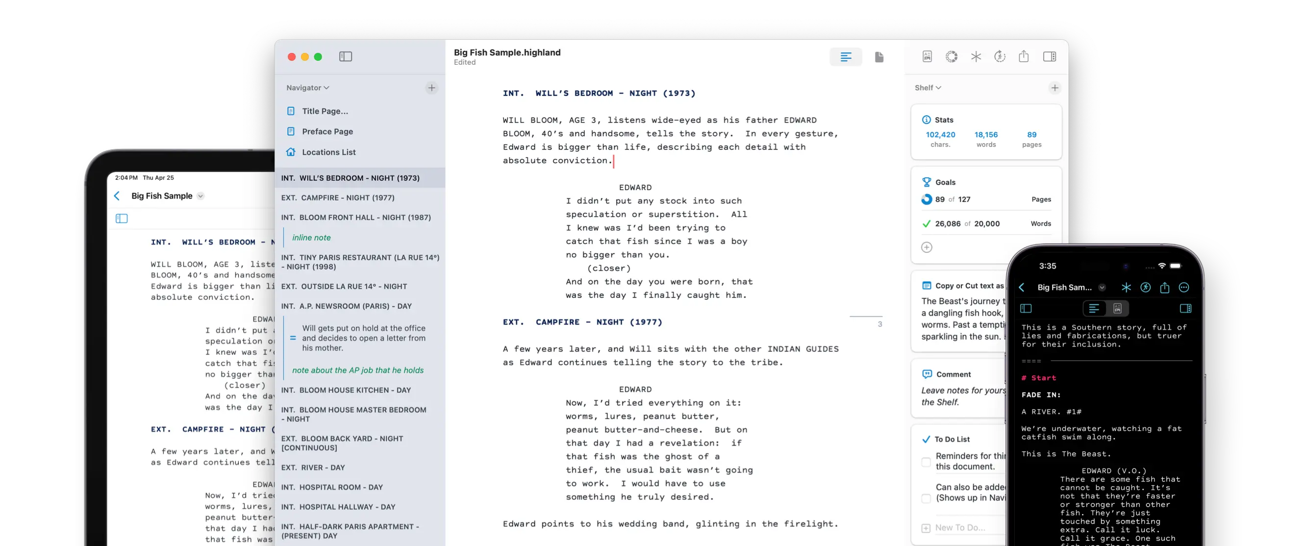Open the Navigator dropdown
This screenshot has height=546, width=1304.
[308, 88]
